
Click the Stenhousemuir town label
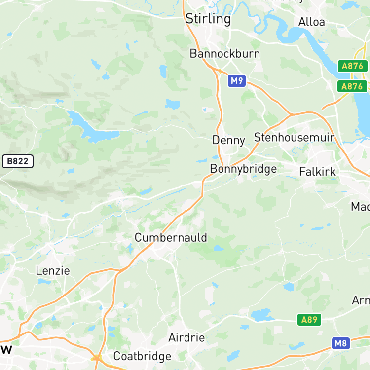point(294,137)
